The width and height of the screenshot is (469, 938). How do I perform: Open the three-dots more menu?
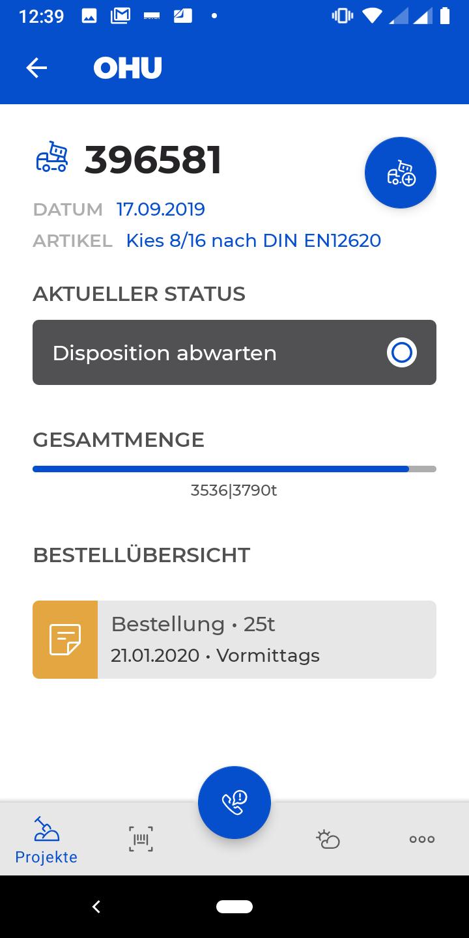click(x=422, y=839)
